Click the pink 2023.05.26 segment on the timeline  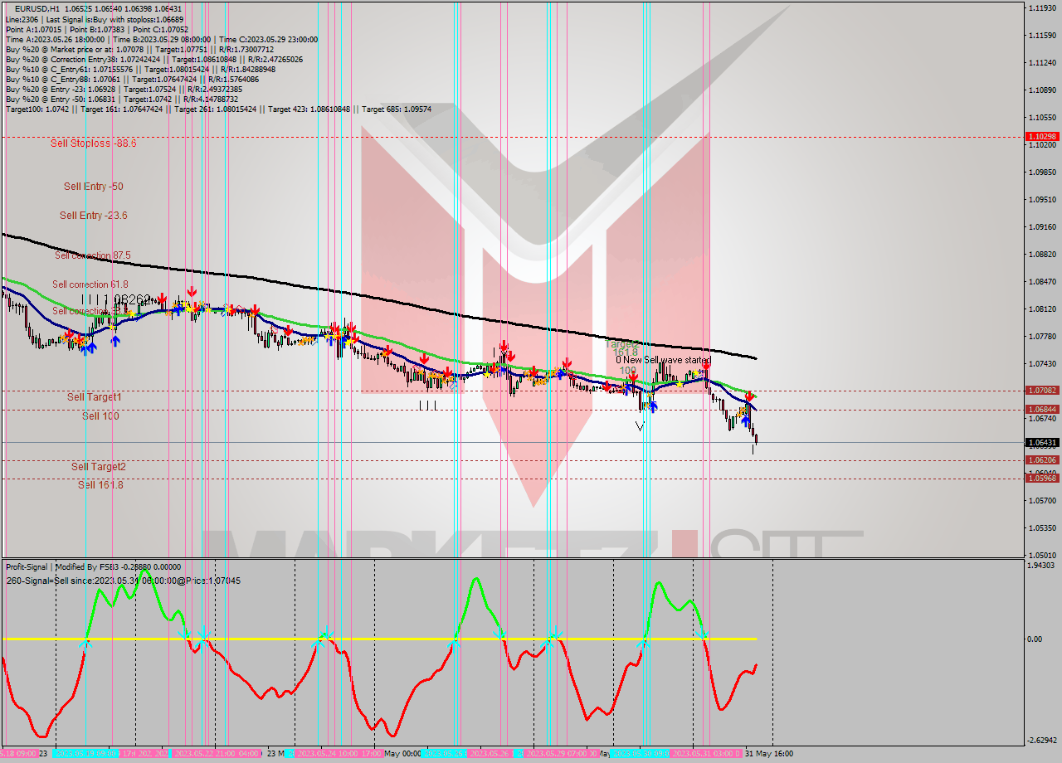[x=492, y=755]
